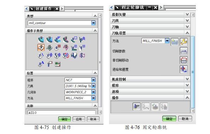Open the create new method icon beside MILL_FINISH

pos(174,42)
